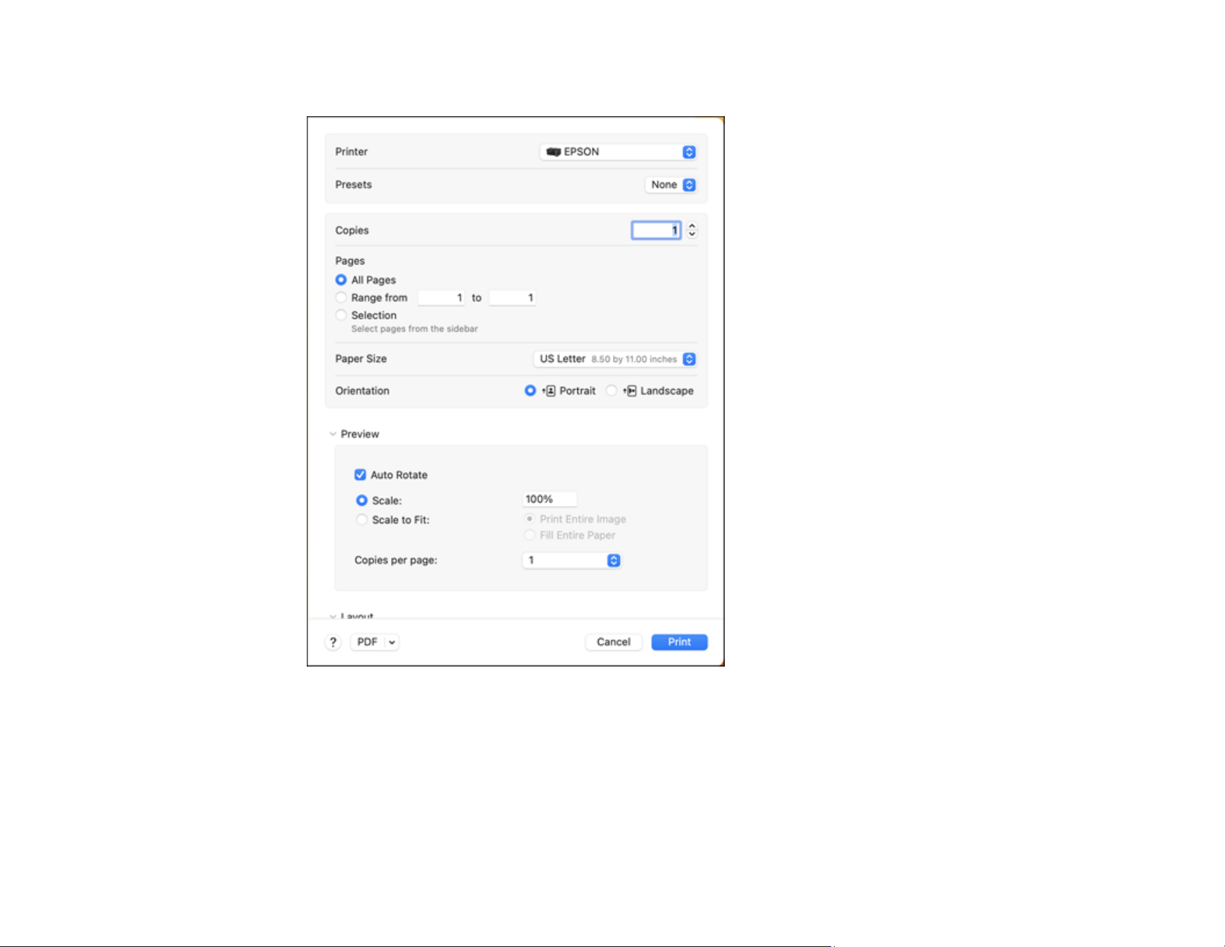This screenshot has height=947, width=1225.
Task: Click the Portrait page icon
Action: [550, 391]
